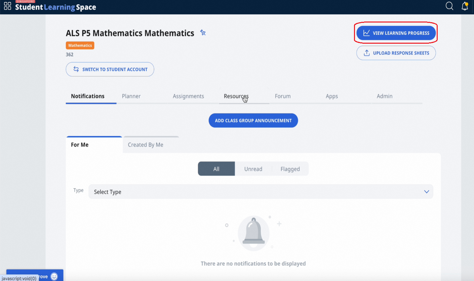This screenshot has width=474, height=281.
Task: Expand the Created By Me tab
Action: 145,145
